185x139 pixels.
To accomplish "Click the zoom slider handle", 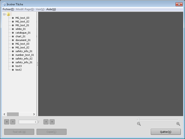I will point(139,119).
